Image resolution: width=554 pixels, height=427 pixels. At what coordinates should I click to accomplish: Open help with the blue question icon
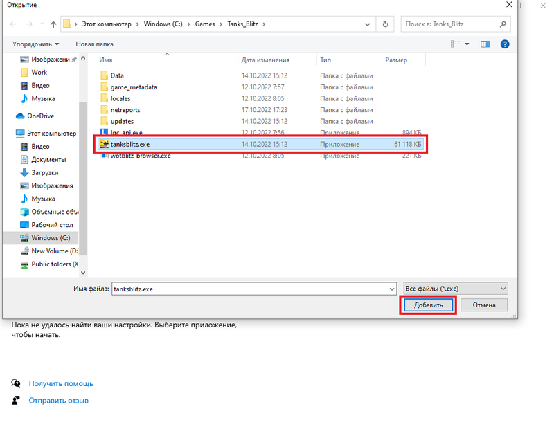coord(505,44)
